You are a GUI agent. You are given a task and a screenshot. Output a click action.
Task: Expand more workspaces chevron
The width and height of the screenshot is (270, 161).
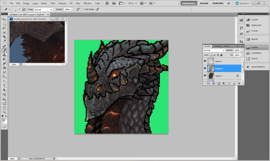click(x=228, y=3)
